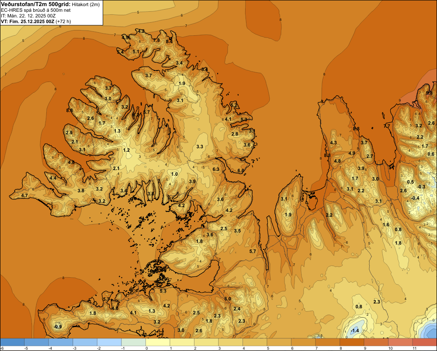Select the legend swatch between -3 and -2

pos(85,342)
